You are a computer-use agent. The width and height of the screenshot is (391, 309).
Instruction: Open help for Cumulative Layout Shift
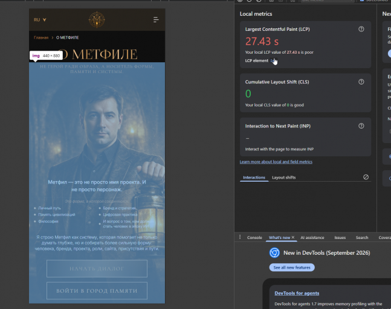click(x=361, y=82)
